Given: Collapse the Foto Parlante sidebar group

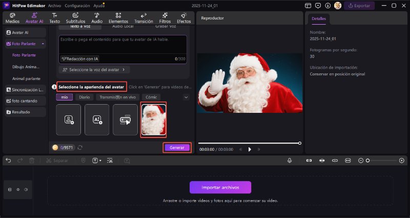Looking at the screenshot, I should 43,44.
